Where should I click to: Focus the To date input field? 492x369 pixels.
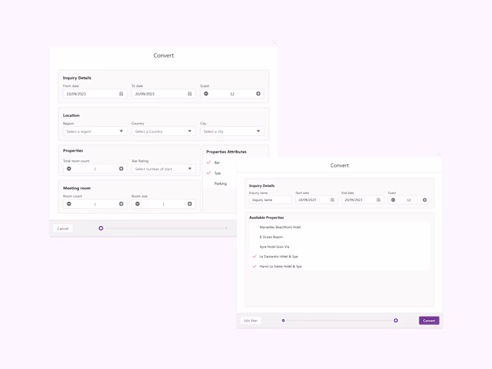point(164,93)
